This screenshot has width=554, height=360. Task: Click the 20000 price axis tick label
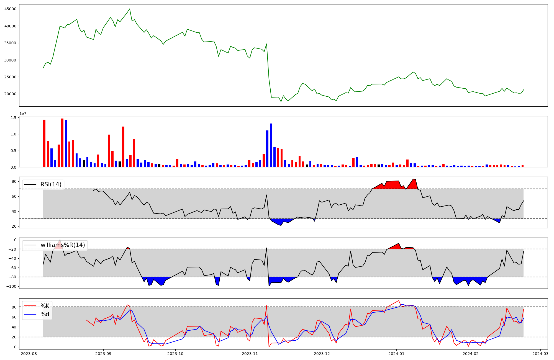[11, 94]
